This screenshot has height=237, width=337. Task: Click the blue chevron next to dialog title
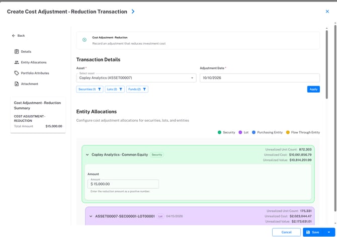click(x=133, y=12)
